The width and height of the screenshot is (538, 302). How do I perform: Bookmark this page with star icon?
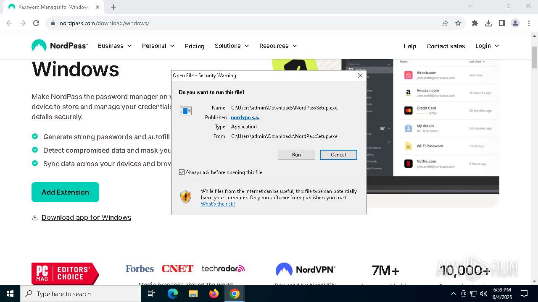pos(458,23)
